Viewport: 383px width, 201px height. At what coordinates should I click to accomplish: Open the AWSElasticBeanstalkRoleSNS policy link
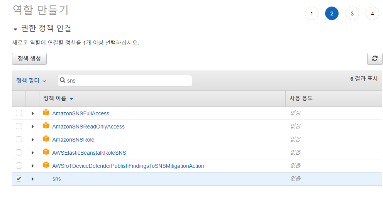tap(89, 153)
